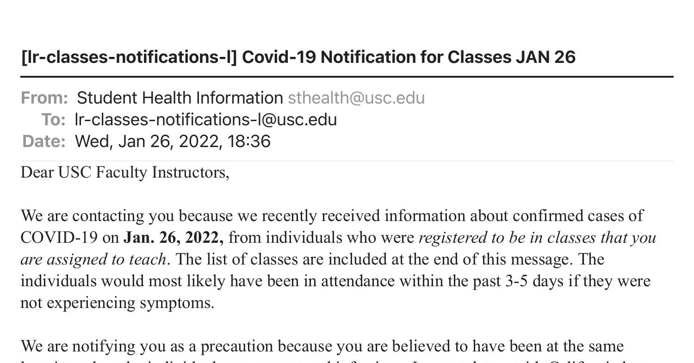694x363 pixels.
Task: Click recipient lr-classes-notifications-l@usc.edu address
Action: coord(206,120)
